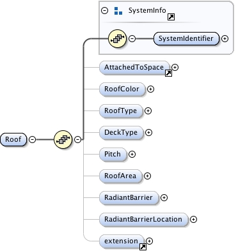Collapse the SystemInfo group minus toggle
Viewport: 245px width, 251px height.
pyautogui.click(x=104, y=10)
